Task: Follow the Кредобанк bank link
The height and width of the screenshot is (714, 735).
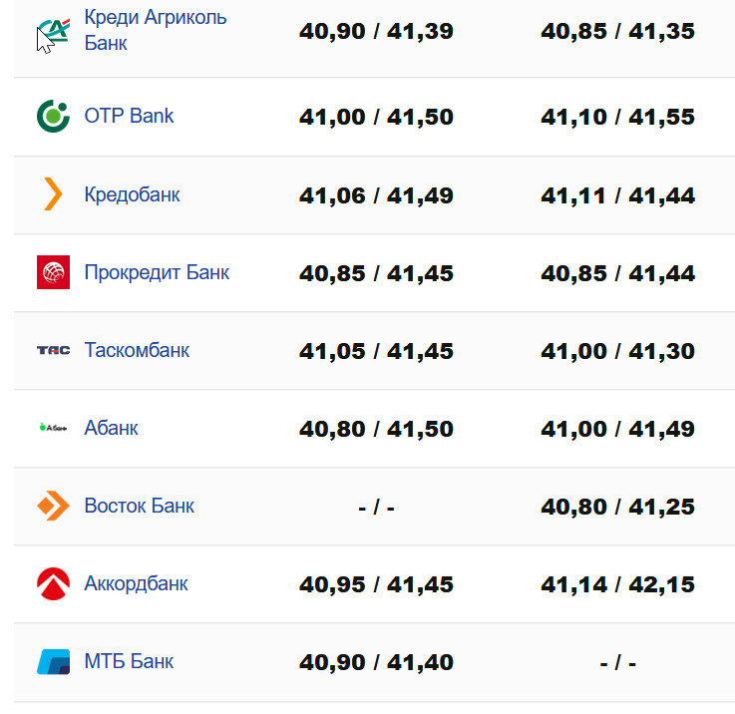Action: point(132,194)
